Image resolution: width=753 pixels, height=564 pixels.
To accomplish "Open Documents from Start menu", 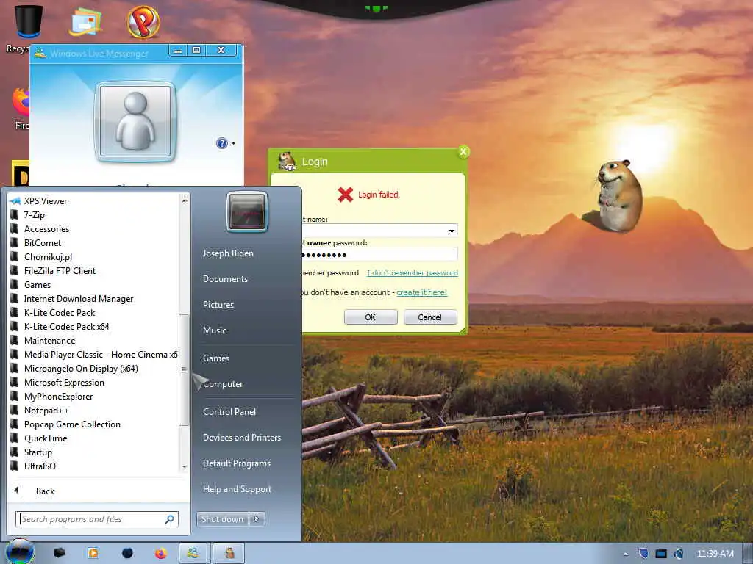I will (x=225, y=278).
